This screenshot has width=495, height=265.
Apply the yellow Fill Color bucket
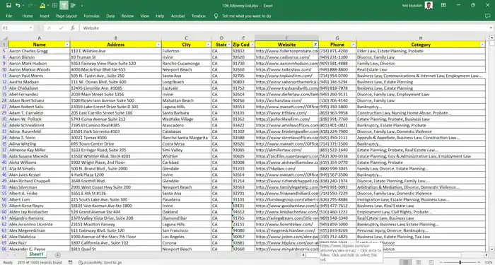point(42,6)
